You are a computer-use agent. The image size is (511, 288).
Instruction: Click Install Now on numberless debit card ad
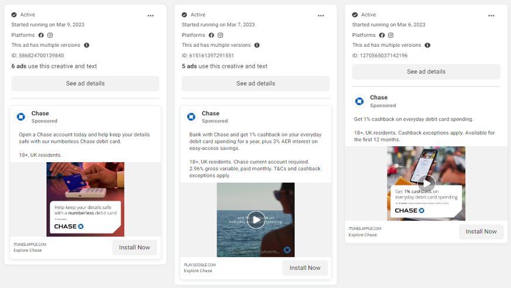coord(134,248)
